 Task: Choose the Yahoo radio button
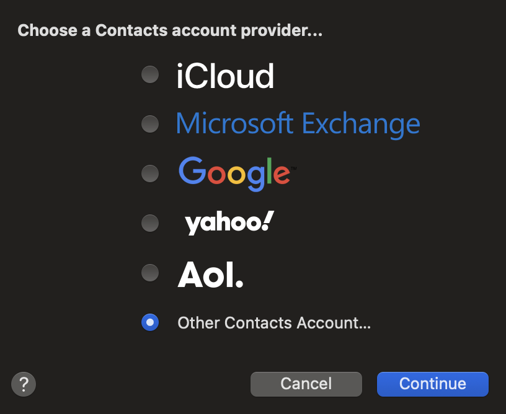point(149,222)
